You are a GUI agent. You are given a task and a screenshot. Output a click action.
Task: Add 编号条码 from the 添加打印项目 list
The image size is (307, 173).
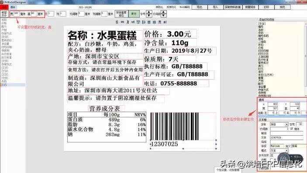(x=263, y=36)
